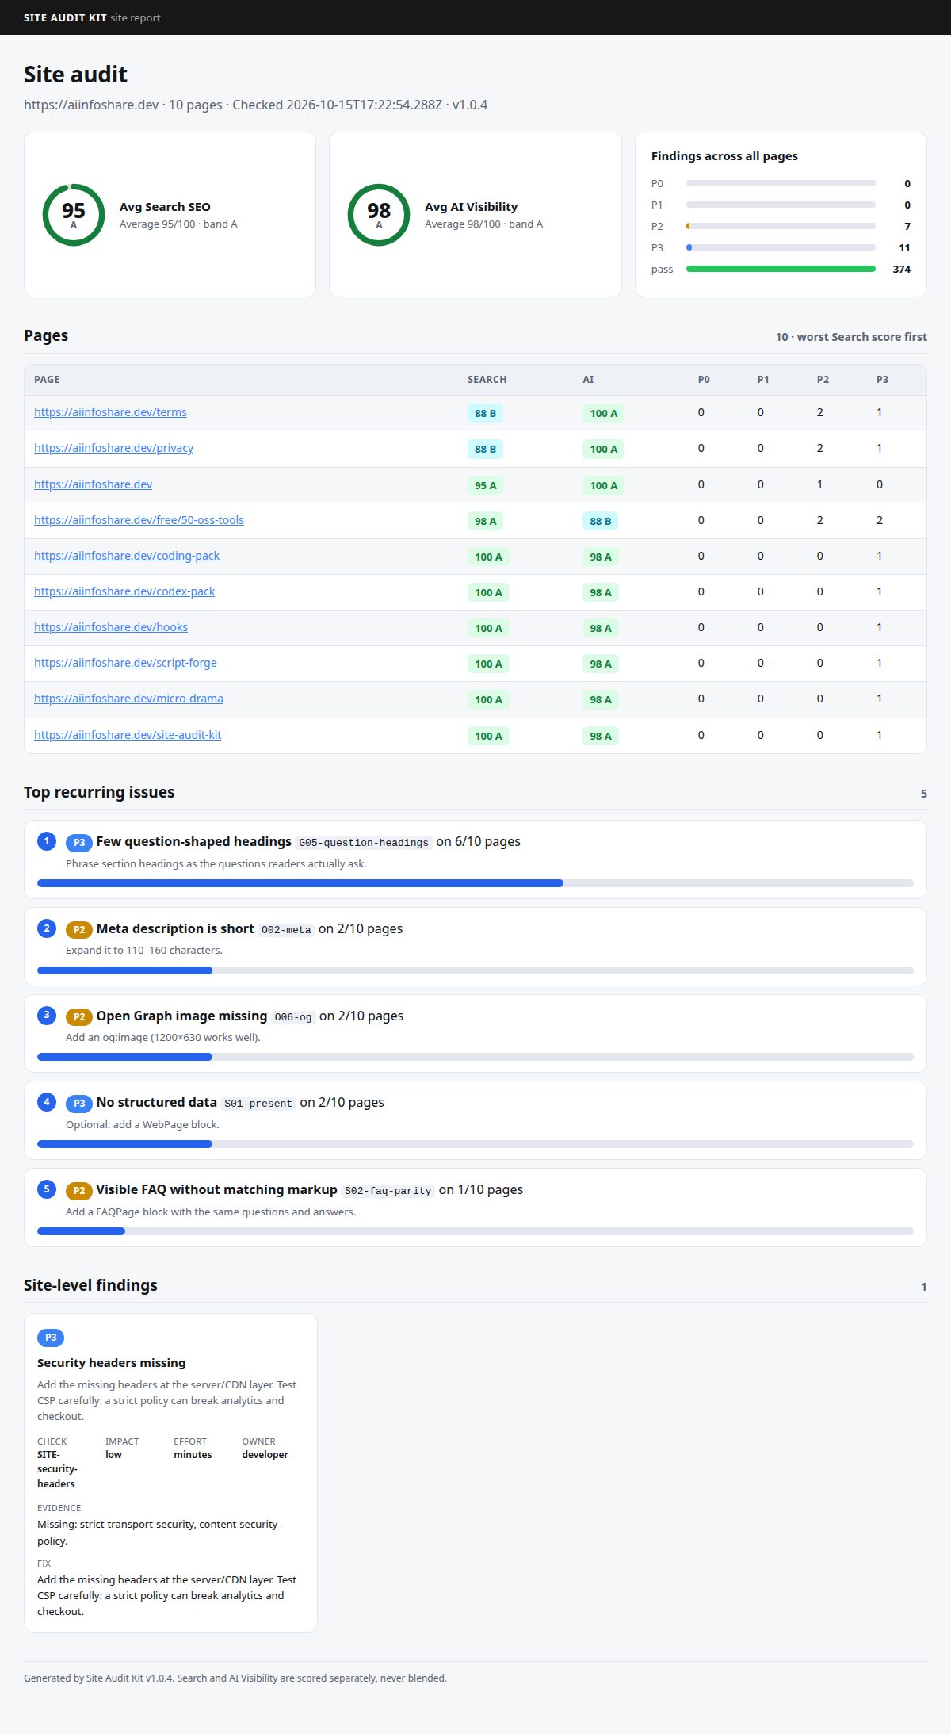Image resolution: width=951 pixels, height=1734 pixels.
Task: Click the P3 badge beside No structured data
Action: tap(79, 1103)
